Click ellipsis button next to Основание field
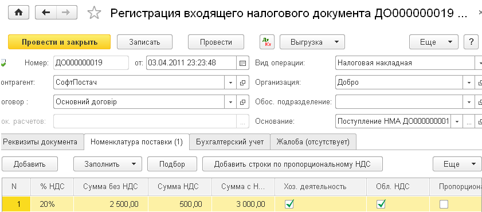 tap(469, 121)
